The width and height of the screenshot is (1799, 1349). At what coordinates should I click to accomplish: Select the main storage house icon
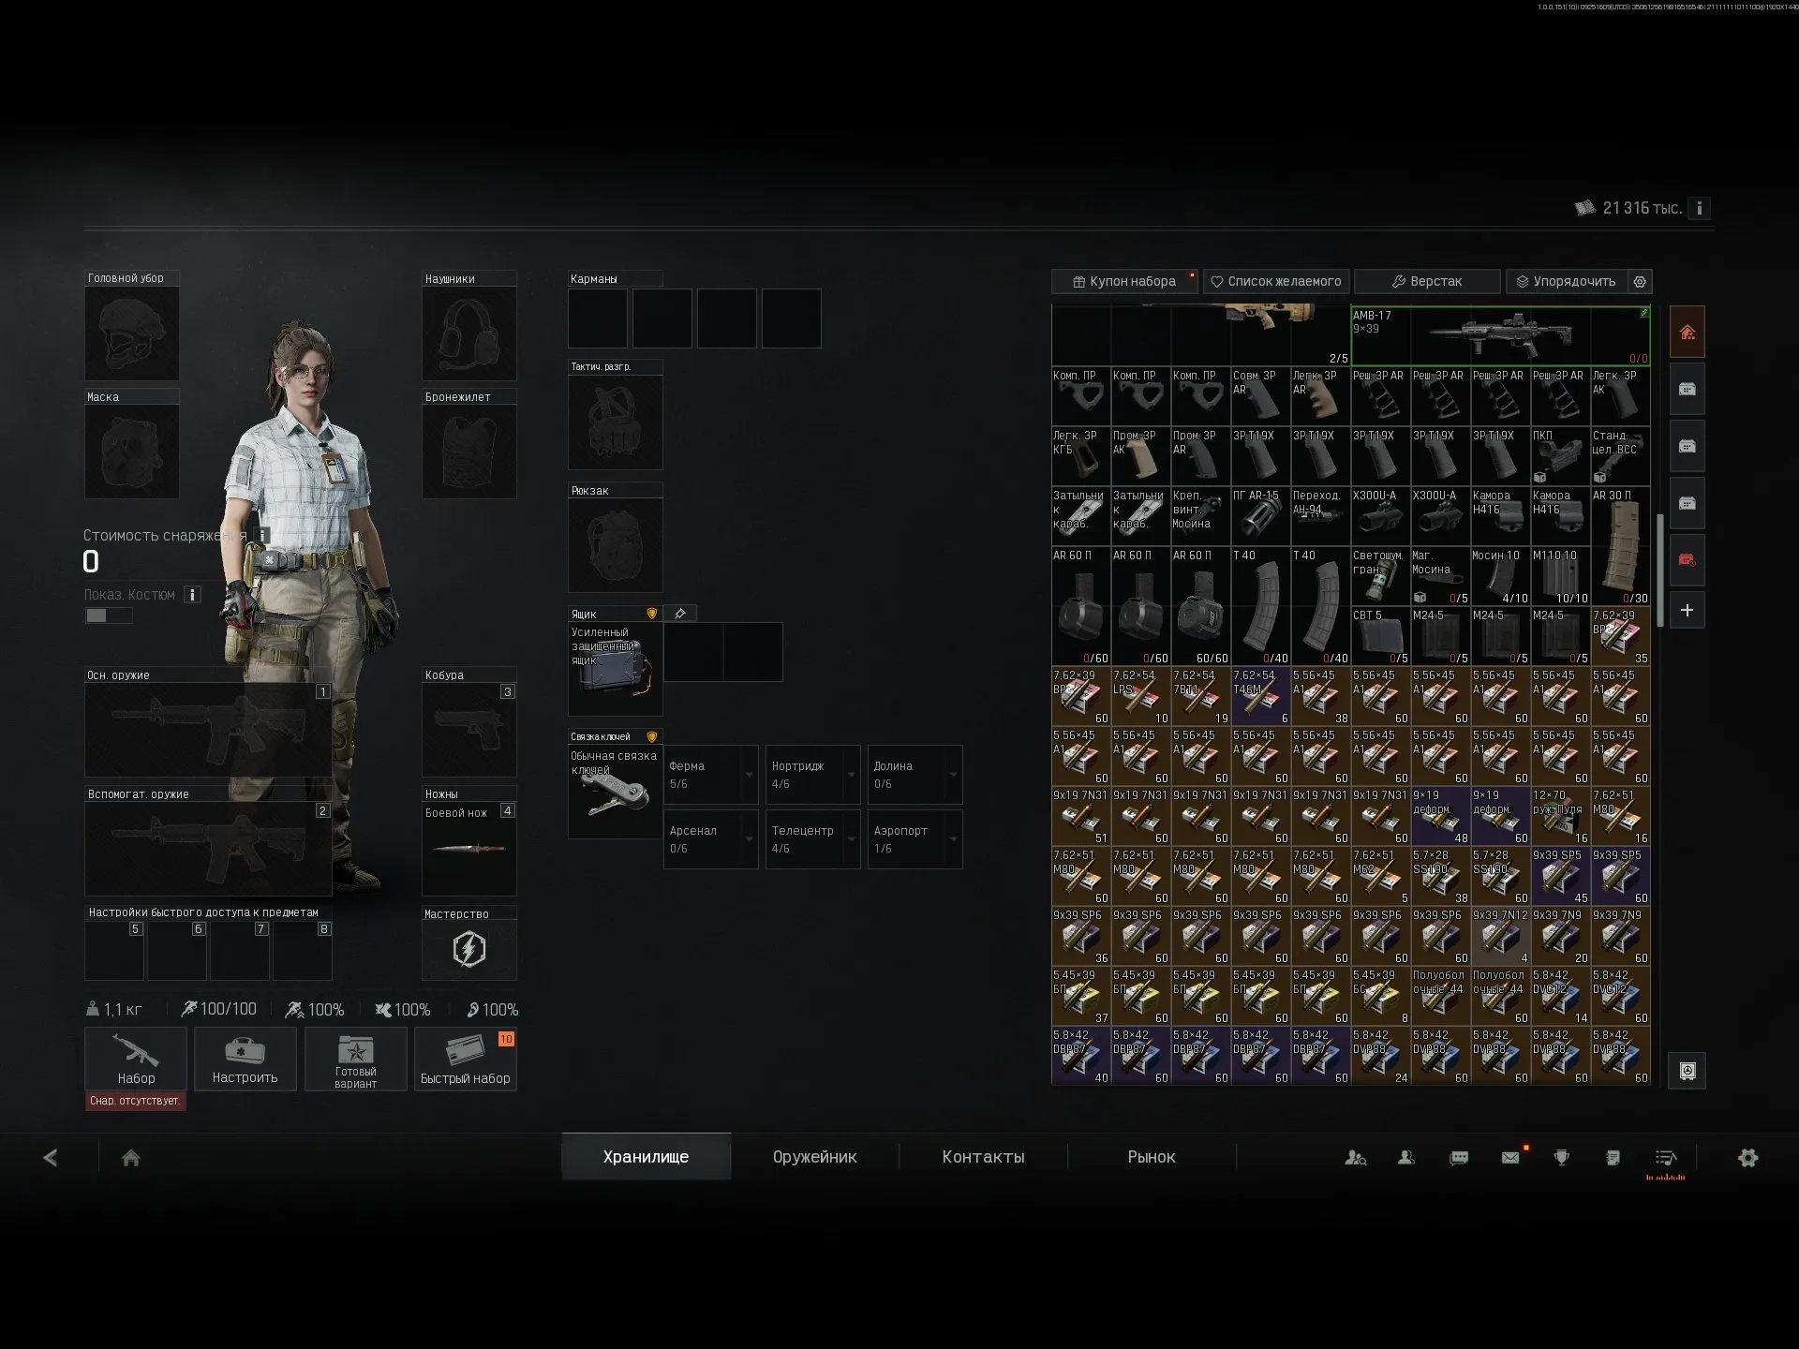click(x=1687, y=332)
